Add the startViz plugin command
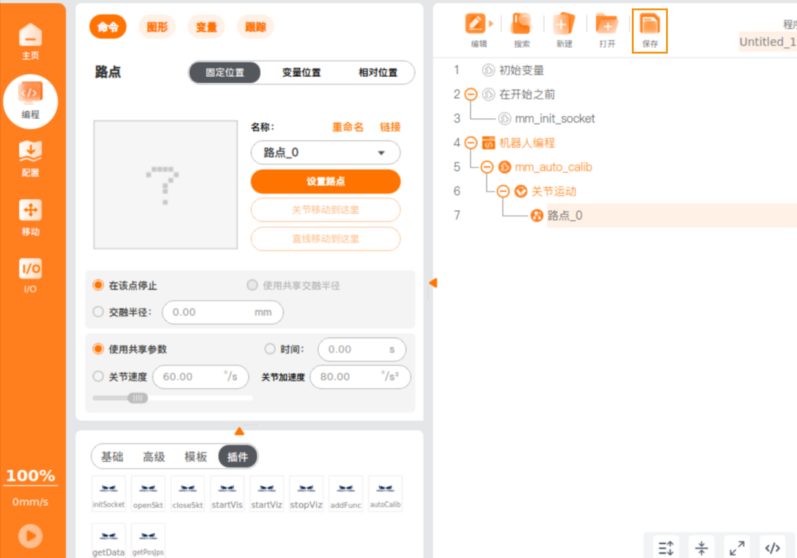The height and width of the screenshot is (558, 797). 267,494
